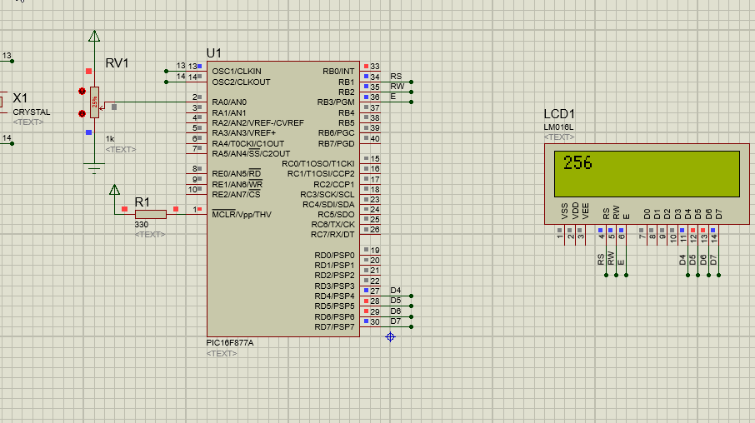Click the blue origin crosshair marker
The width and height of the screenshot is (755, 423).
[x=391, y=337]
